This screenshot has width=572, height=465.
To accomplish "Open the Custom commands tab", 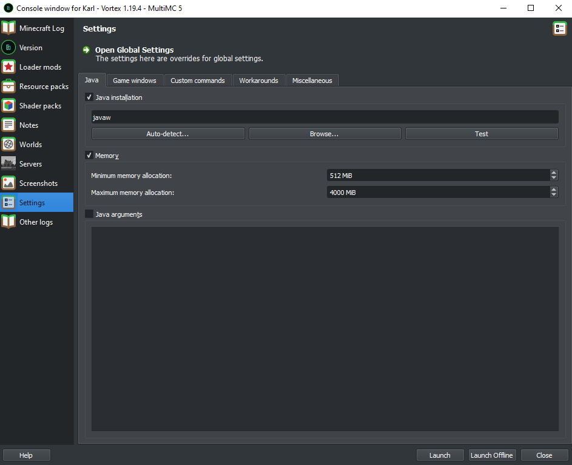I will [x=198, y=81].
